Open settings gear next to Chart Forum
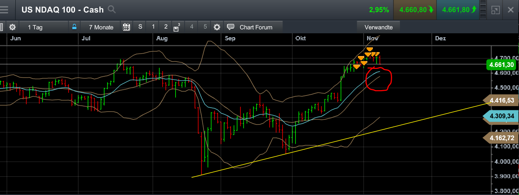519x195 pixels. (x=217, y=27)
